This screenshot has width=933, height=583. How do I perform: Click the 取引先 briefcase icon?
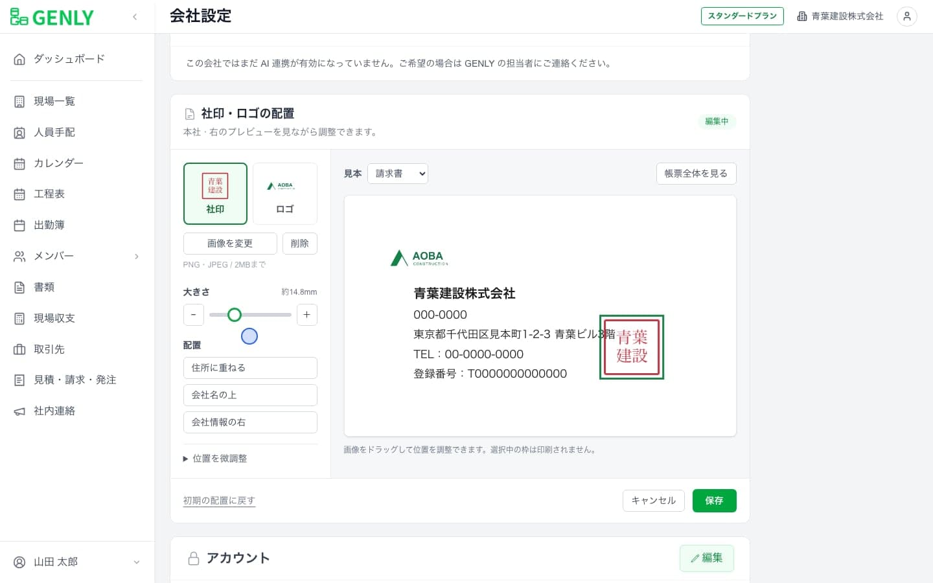point(19,349)
